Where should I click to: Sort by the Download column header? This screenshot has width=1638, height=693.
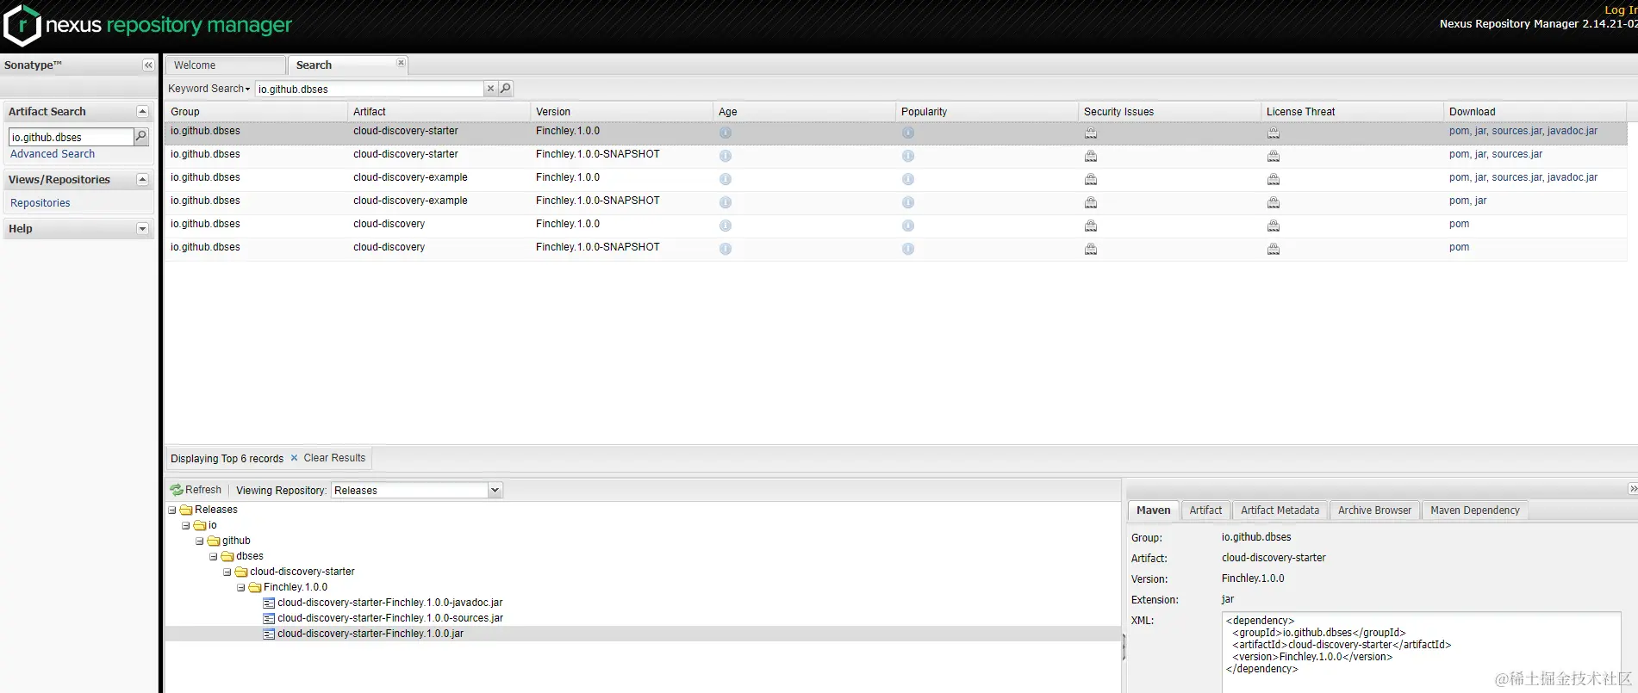click(1535, 112)
